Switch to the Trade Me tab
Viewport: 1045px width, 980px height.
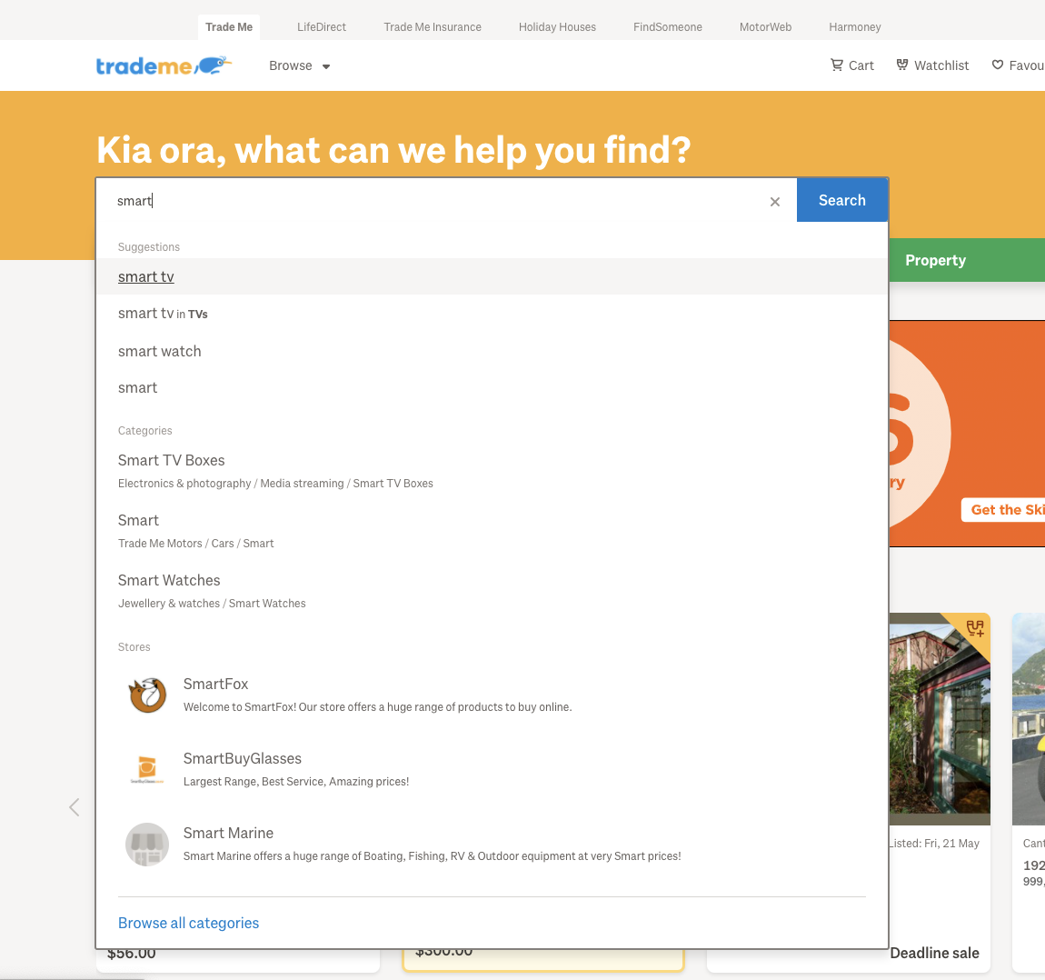point(229,26)
